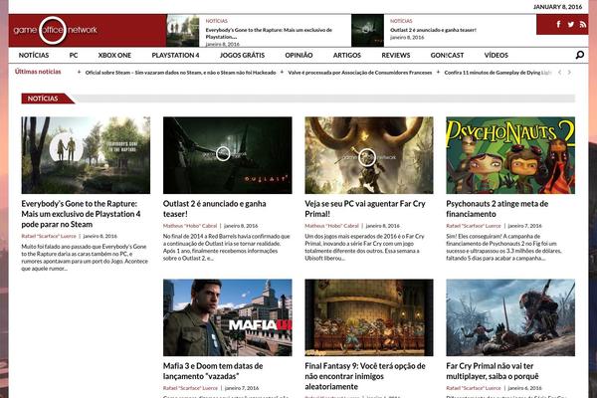Click author Rafael Luerce under Mafia 3 article
This screenshot has height=398, width=597.
click(190, 388)
